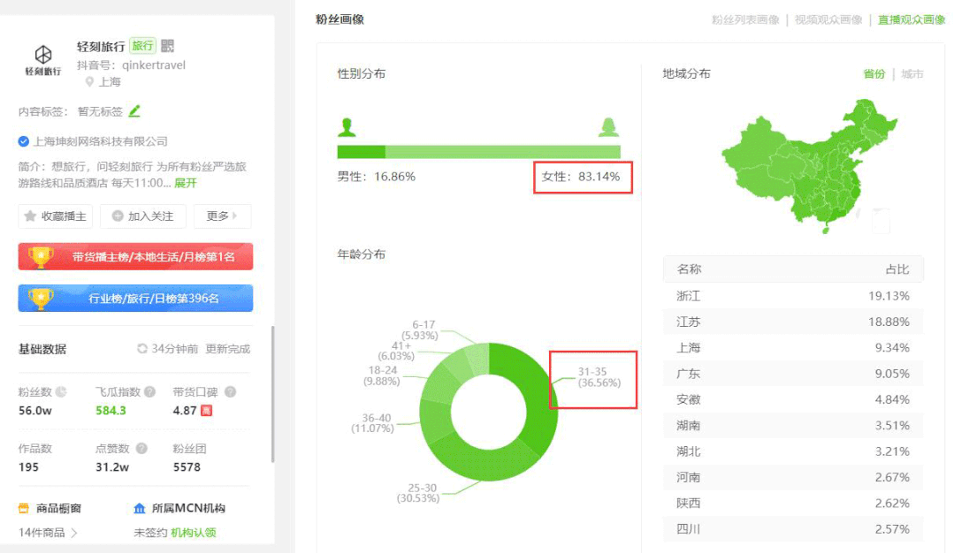
Task: Click the help icon beside 飞瓜指数
Action: point(149,391)
